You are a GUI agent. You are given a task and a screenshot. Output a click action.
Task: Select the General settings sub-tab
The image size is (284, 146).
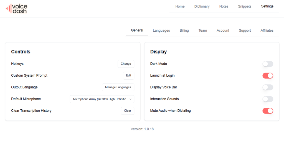coord(137,31)
